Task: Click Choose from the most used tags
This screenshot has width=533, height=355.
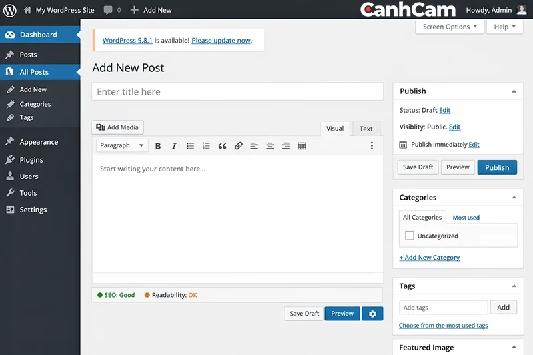Action: [444, 326]
